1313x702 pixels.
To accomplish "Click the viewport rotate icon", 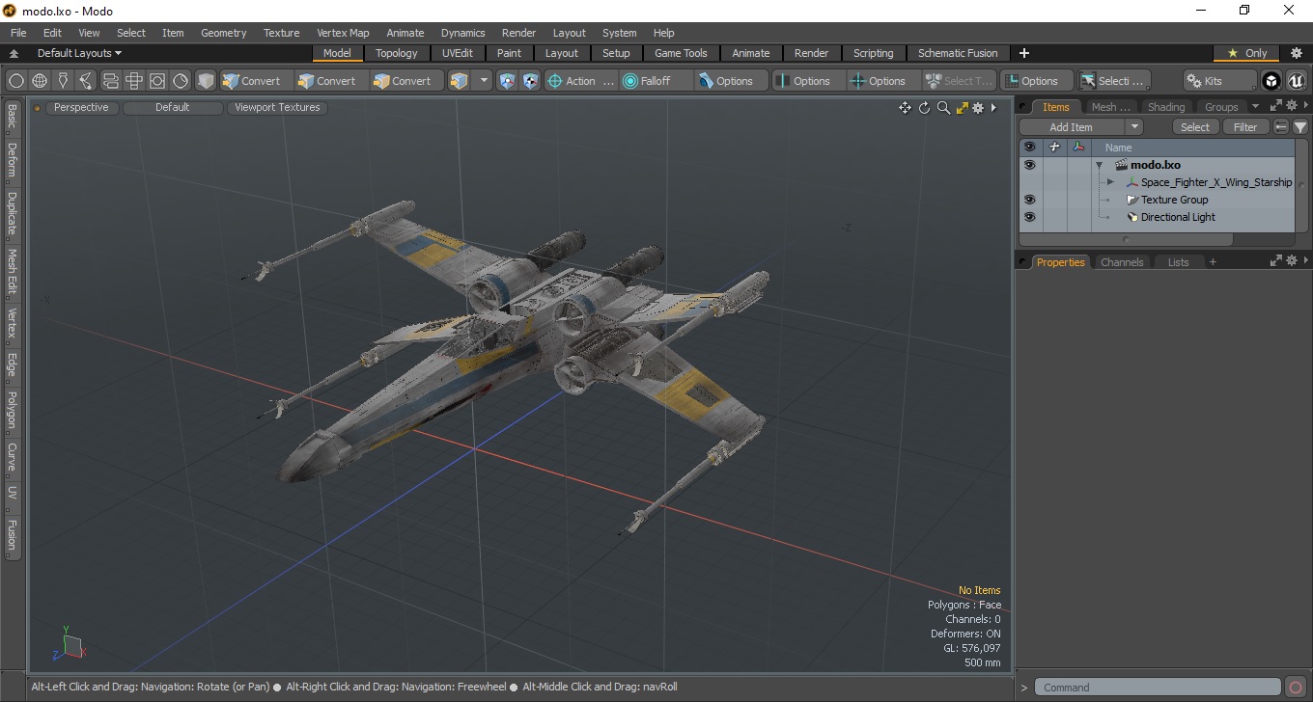I will point(924,108).
